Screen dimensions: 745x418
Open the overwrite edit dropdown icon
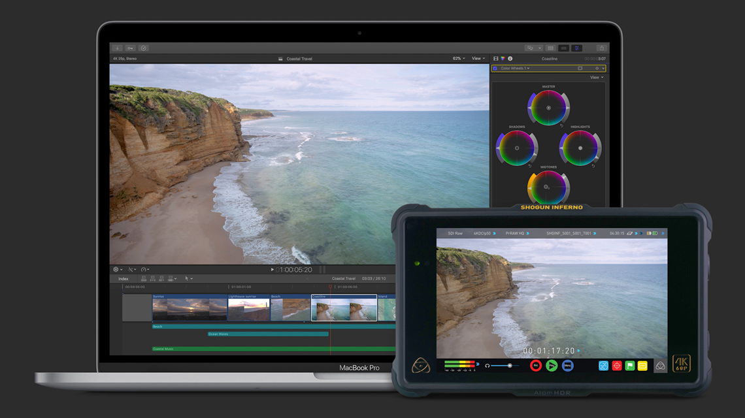click(173, 279)
